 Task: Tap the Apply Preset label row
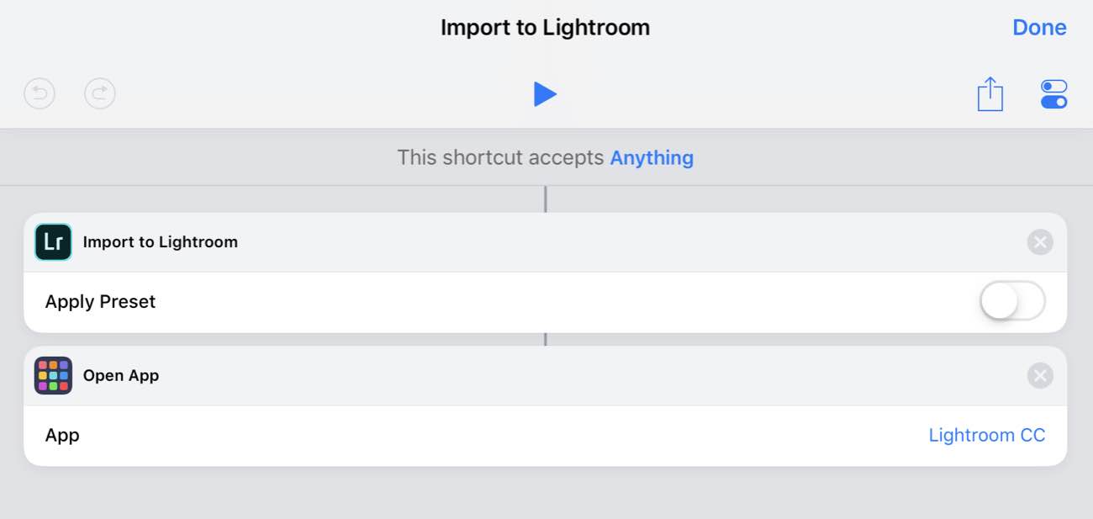tap(545, 302)
